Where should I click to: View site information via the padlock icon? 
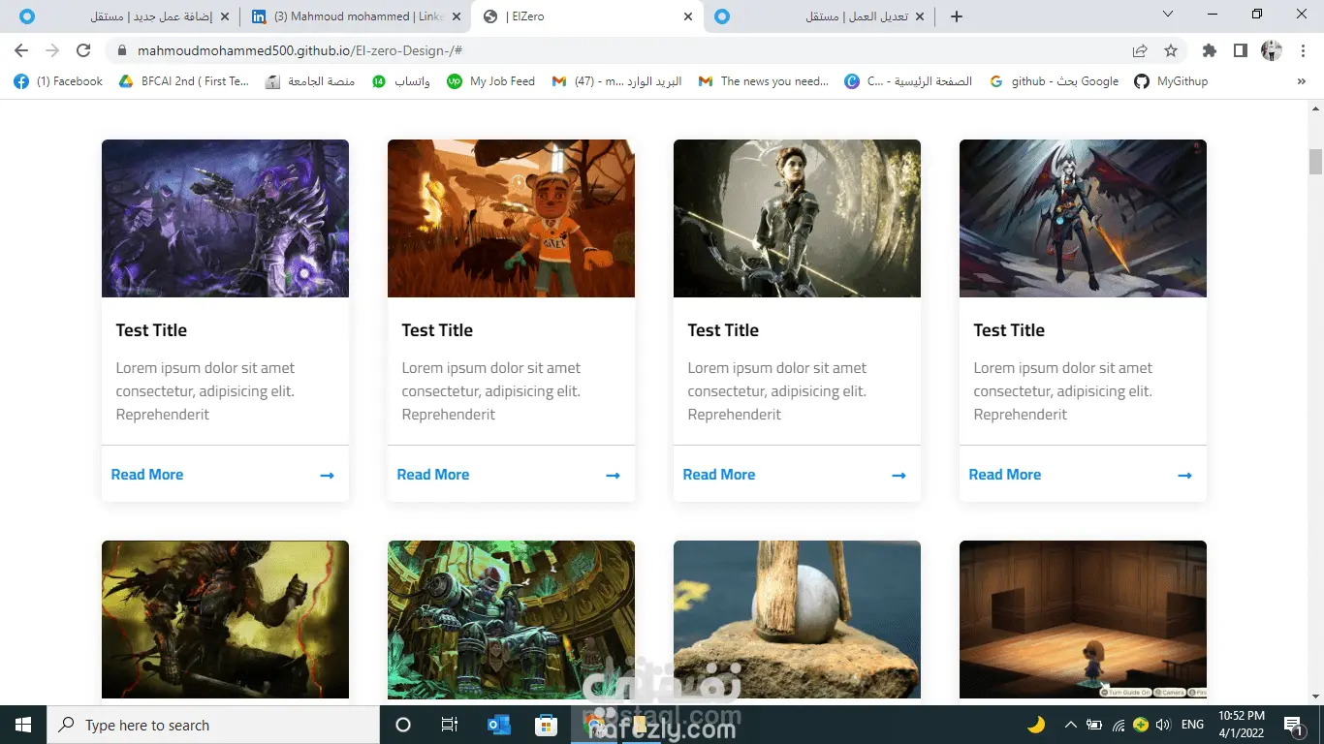tap(122, 50)
